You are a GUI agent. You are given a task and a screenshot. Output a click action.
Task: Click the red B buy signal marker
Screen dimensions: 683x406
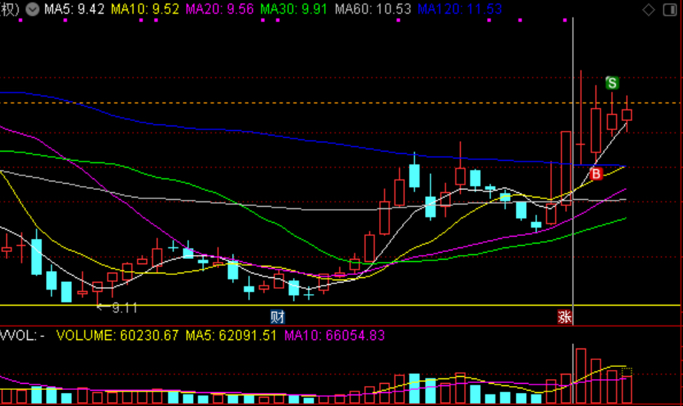click(596, 175)
